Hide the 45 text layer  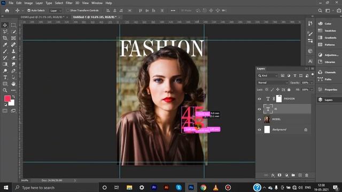pyautogui.click(x=259, y=109)
